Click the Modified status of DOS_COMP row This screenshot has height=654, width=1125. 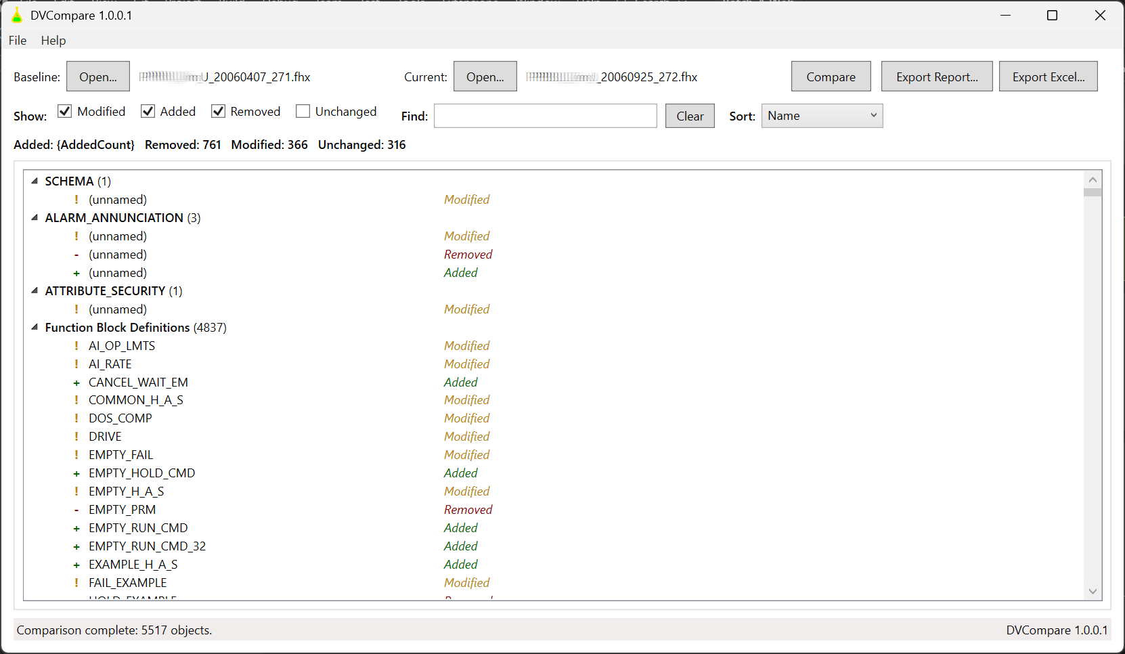point(466,418)
